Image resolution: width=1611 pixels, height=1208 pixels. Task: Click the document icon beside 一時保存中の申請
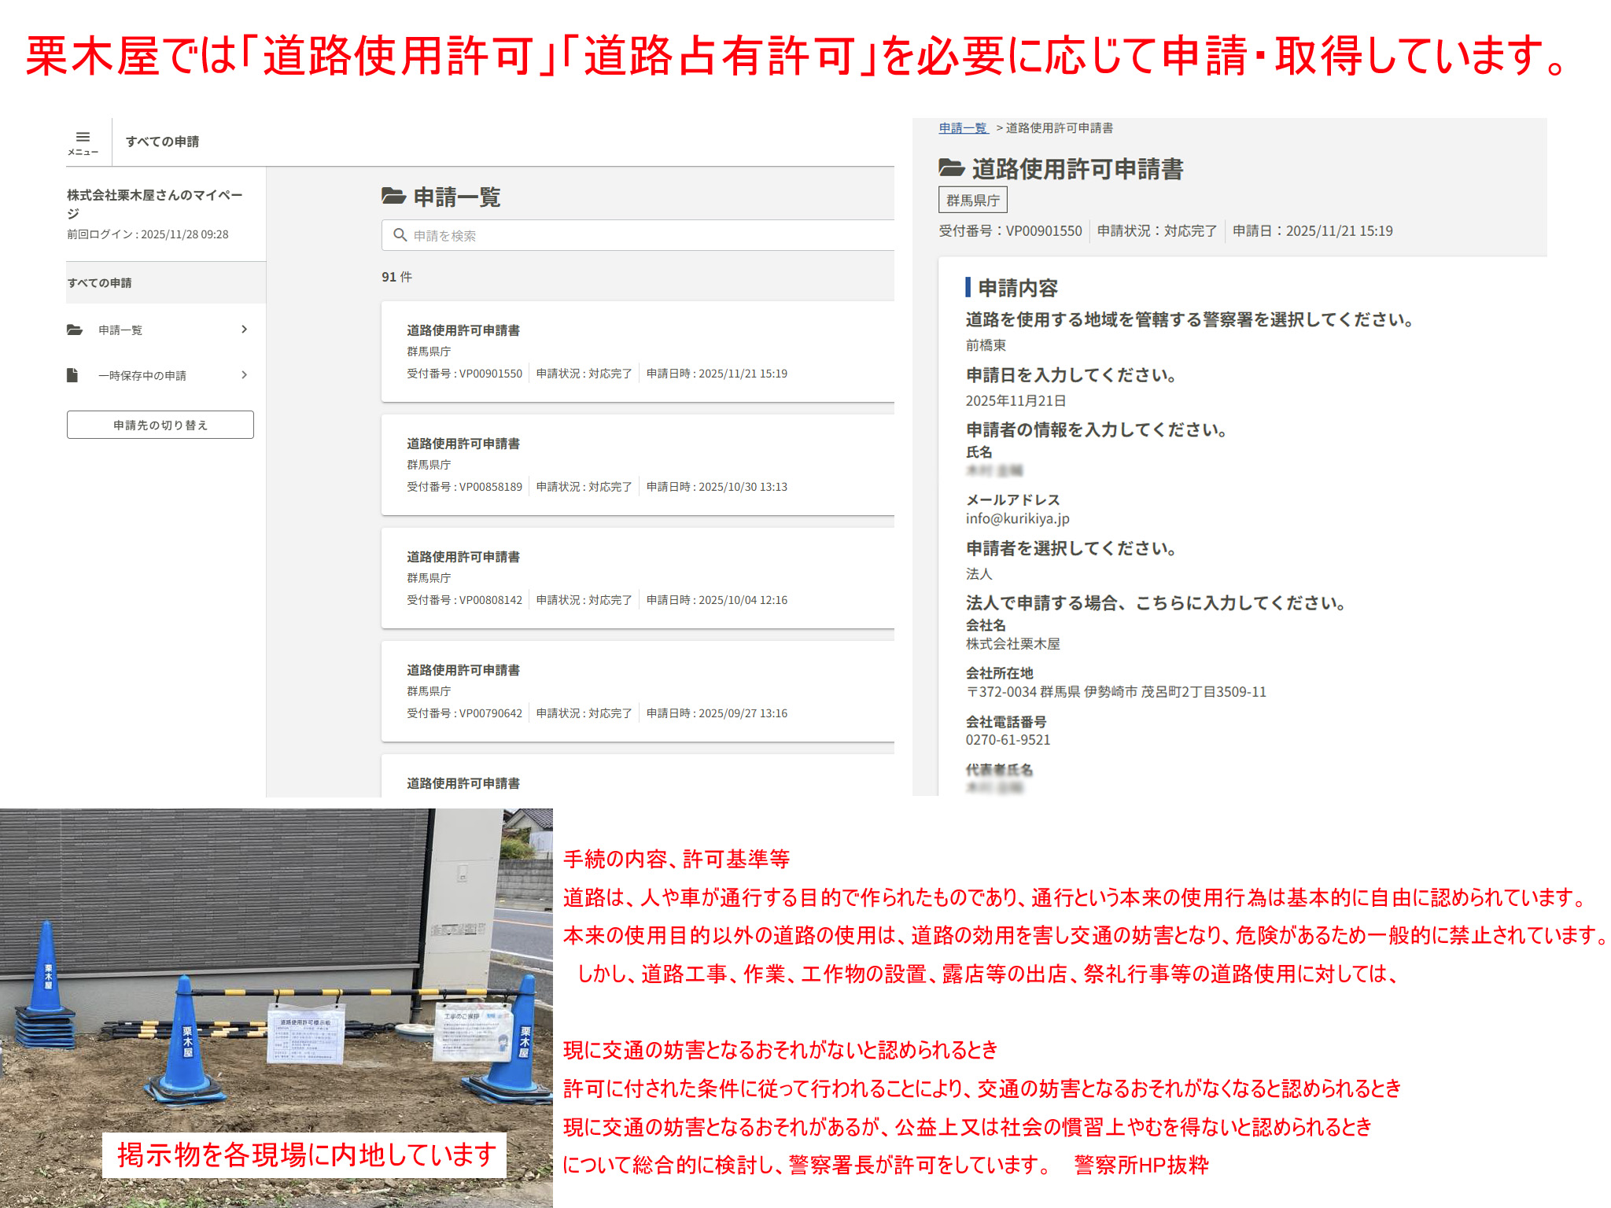coord(72,375)
